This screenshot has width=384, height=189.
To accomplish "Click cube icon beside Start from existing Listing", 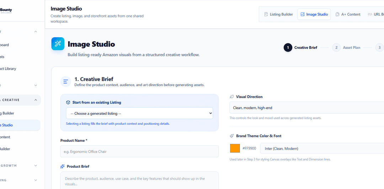I will click(68, 102).
